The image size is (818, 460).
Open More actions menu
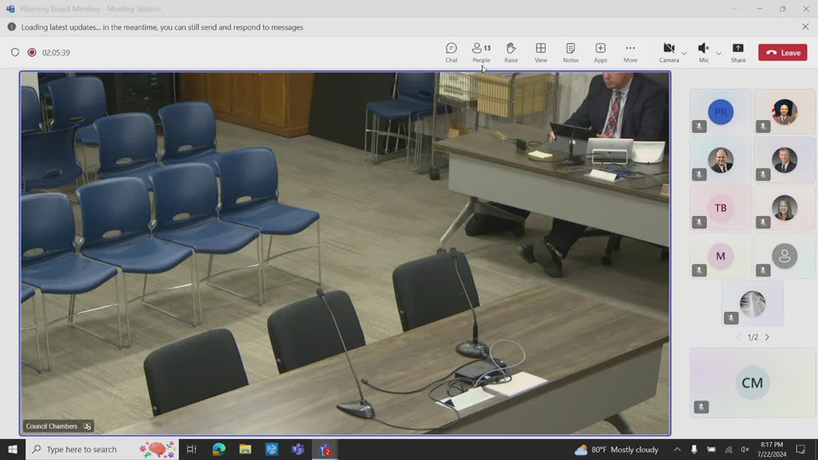point(630,52)
